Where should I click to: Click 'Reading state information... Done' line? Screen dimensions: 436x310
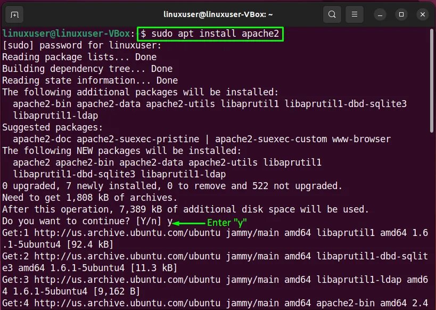click(x=90, y=80)
